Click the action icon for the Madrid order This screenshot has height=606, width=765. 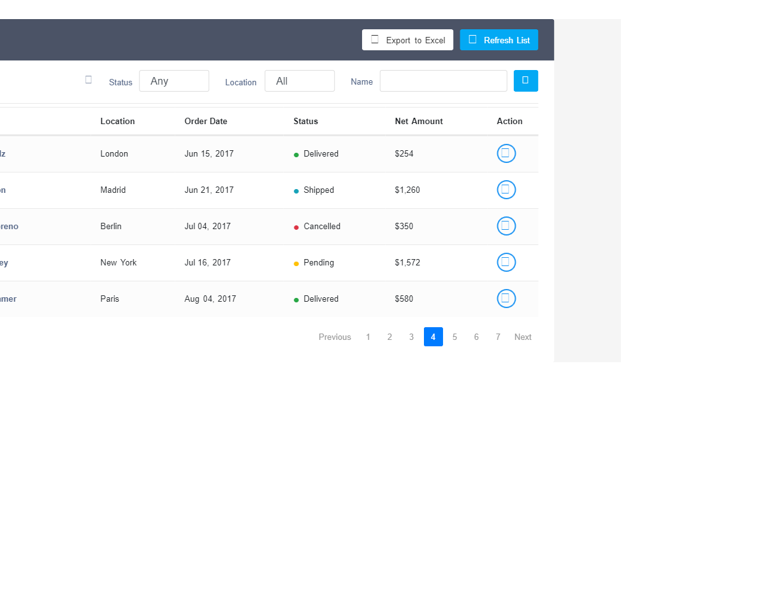tap(506, 190)
